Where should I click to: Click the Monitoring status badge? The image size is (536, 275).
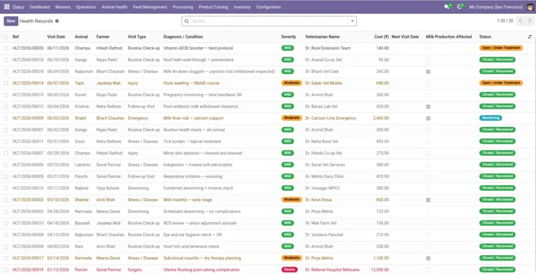point(490,118)
